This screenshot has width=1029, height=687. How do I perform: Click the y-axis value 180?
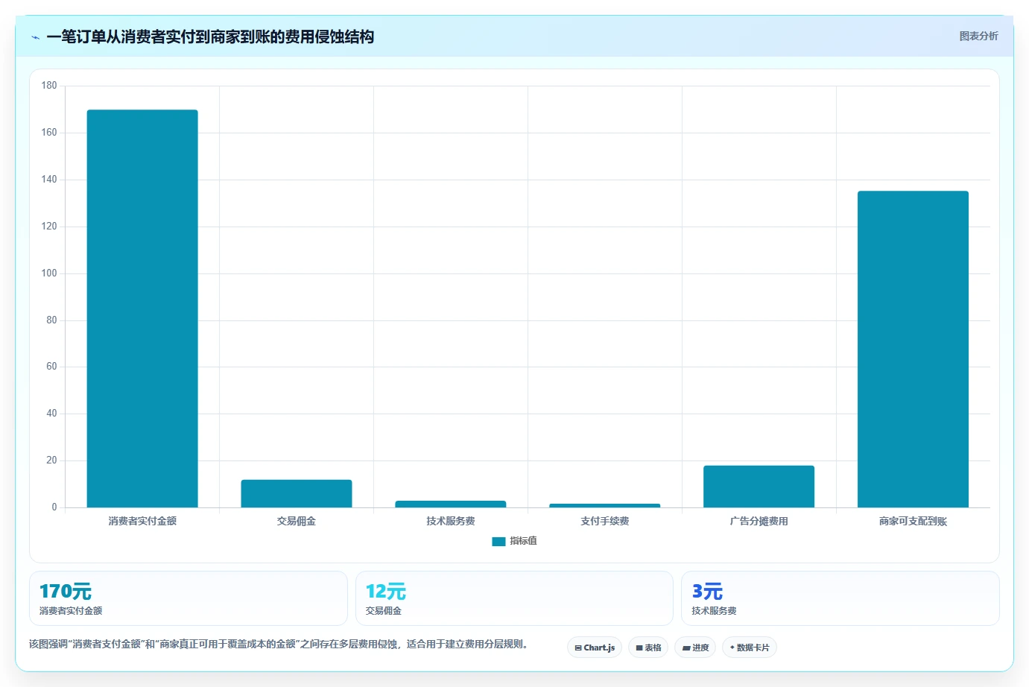(x=49, y=86)
